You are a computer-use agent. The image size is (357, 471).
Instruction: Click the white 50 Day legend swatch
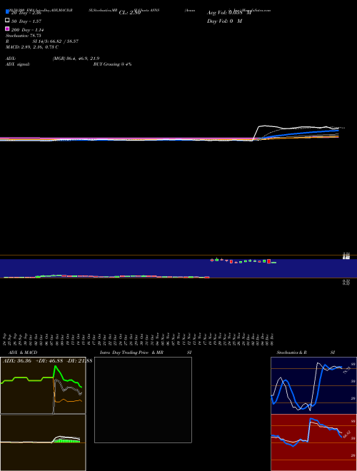(x=8, y=21)
